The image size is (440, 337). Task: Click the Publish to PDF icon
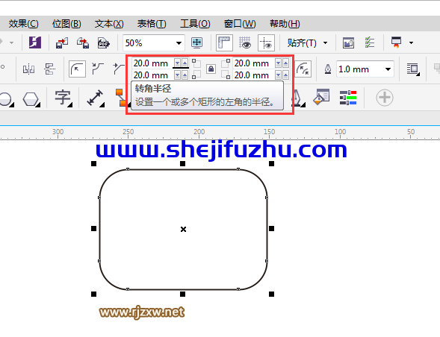point(103,43)
